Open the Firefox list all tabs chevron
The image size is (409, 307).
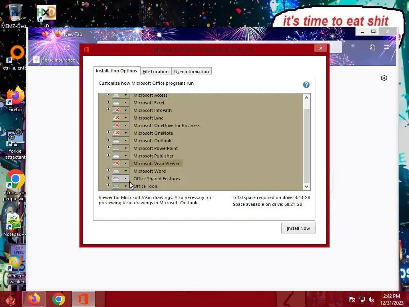(338, 34)
